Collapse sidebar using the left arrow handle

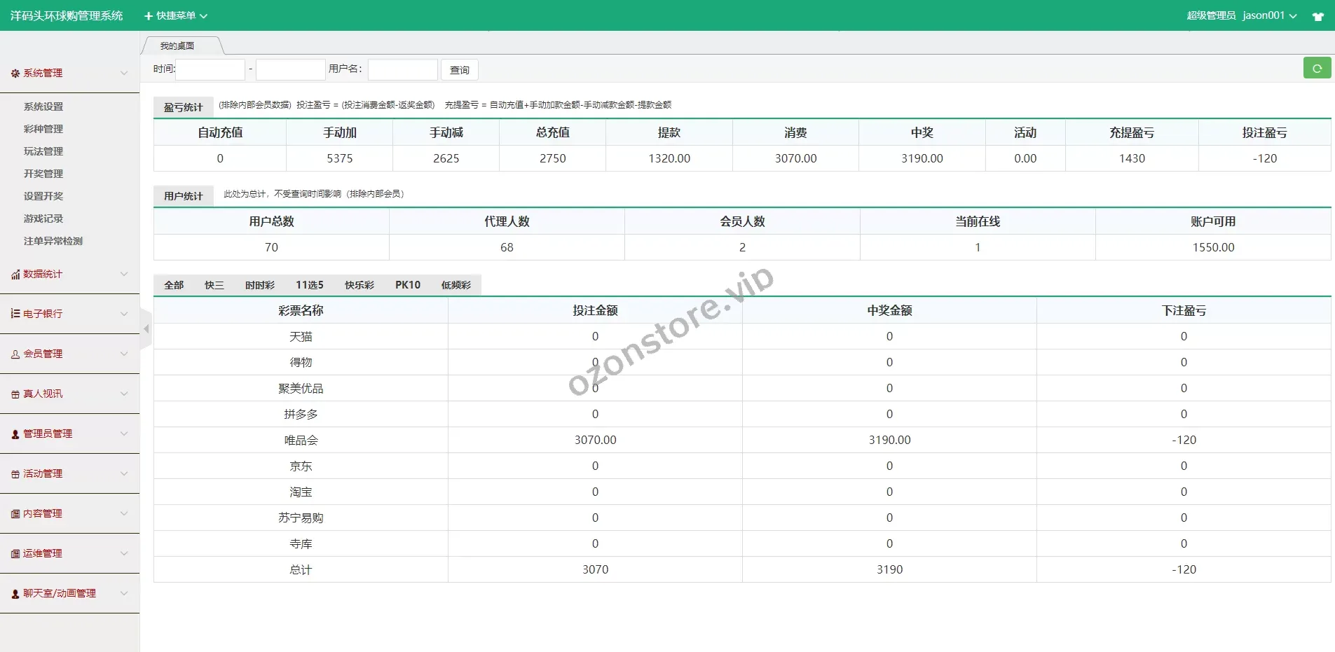tap(146, 328)
